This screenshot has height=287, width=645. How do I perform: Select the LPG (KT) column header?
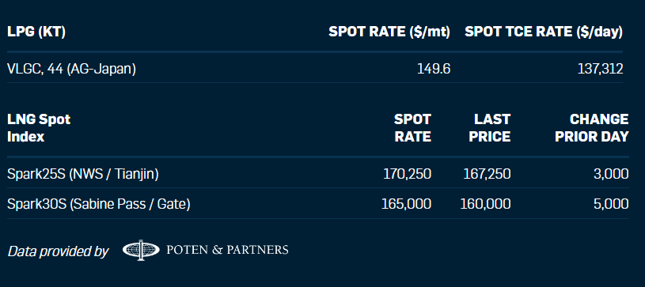pyautogui.click(x=36, y=32)
